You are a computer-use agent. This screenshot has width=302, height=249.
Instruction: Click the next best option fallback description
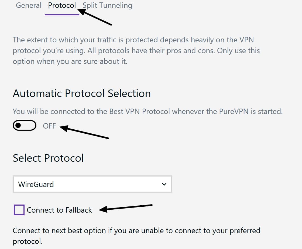pos(136,236)
